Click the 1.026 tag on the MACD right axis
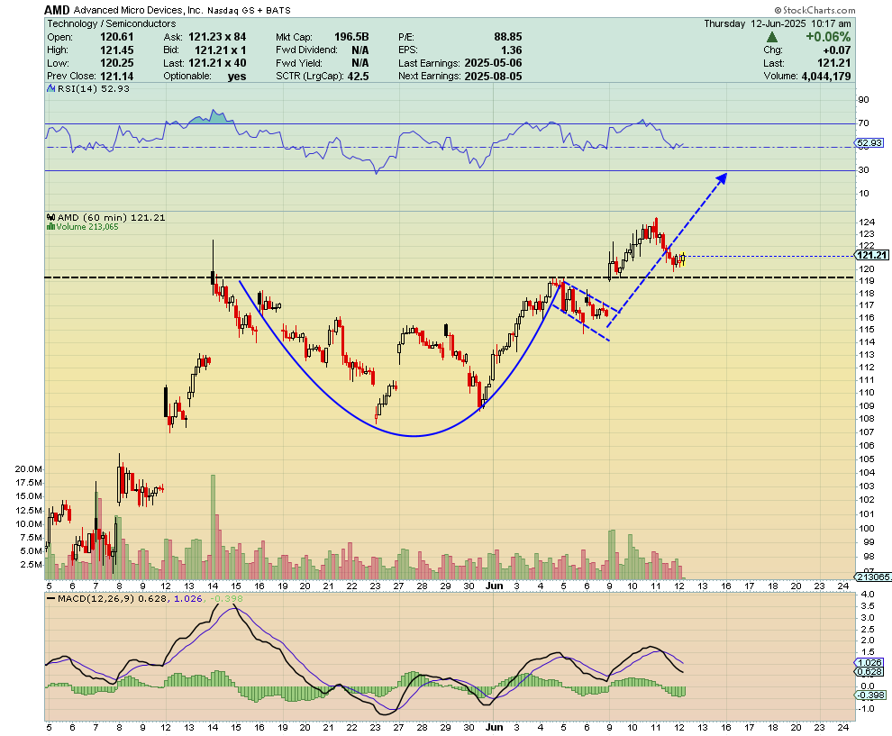 pos(869,663)
